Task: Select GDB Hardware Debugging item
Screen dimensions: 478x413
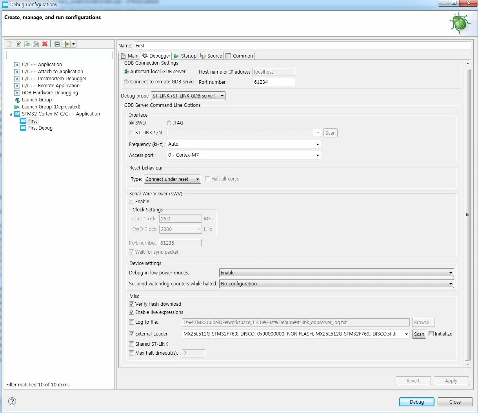Action: coord(50,93)
